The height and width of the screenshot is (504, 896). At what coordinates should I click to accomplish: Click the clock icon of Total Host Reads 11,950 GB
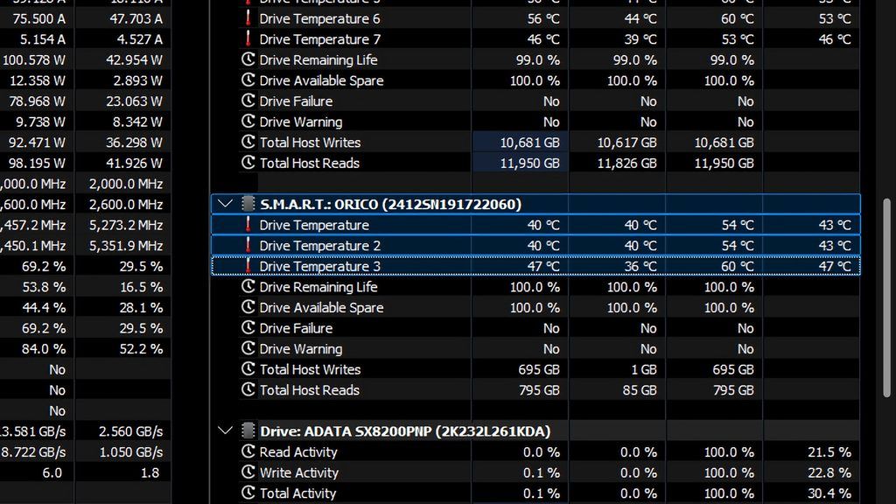[248, 162]
